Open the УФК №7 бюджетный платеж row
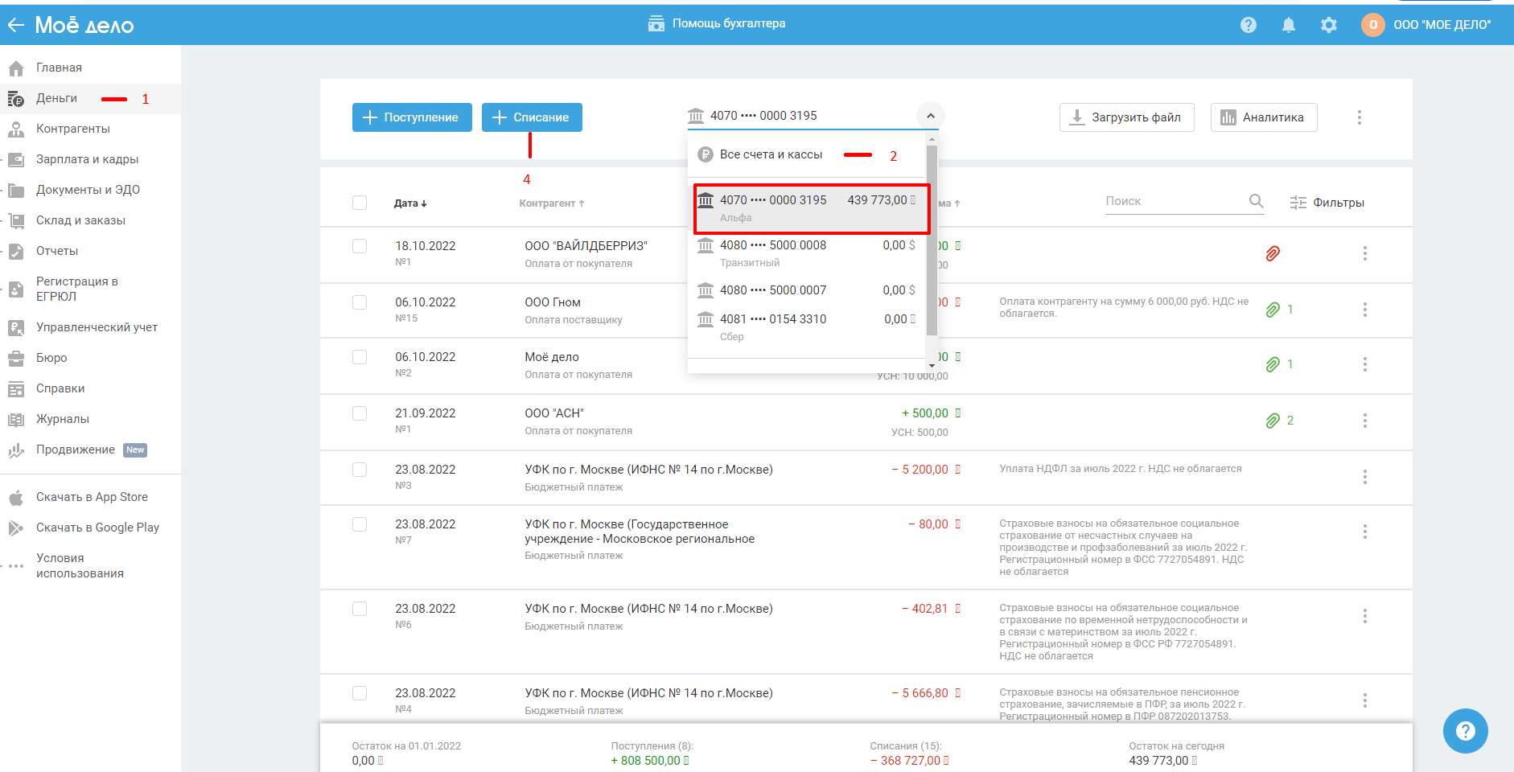The image size is (1514, 772). 866,548
